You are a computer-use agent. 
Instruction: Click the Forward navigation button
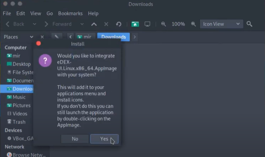coord(58,24)
